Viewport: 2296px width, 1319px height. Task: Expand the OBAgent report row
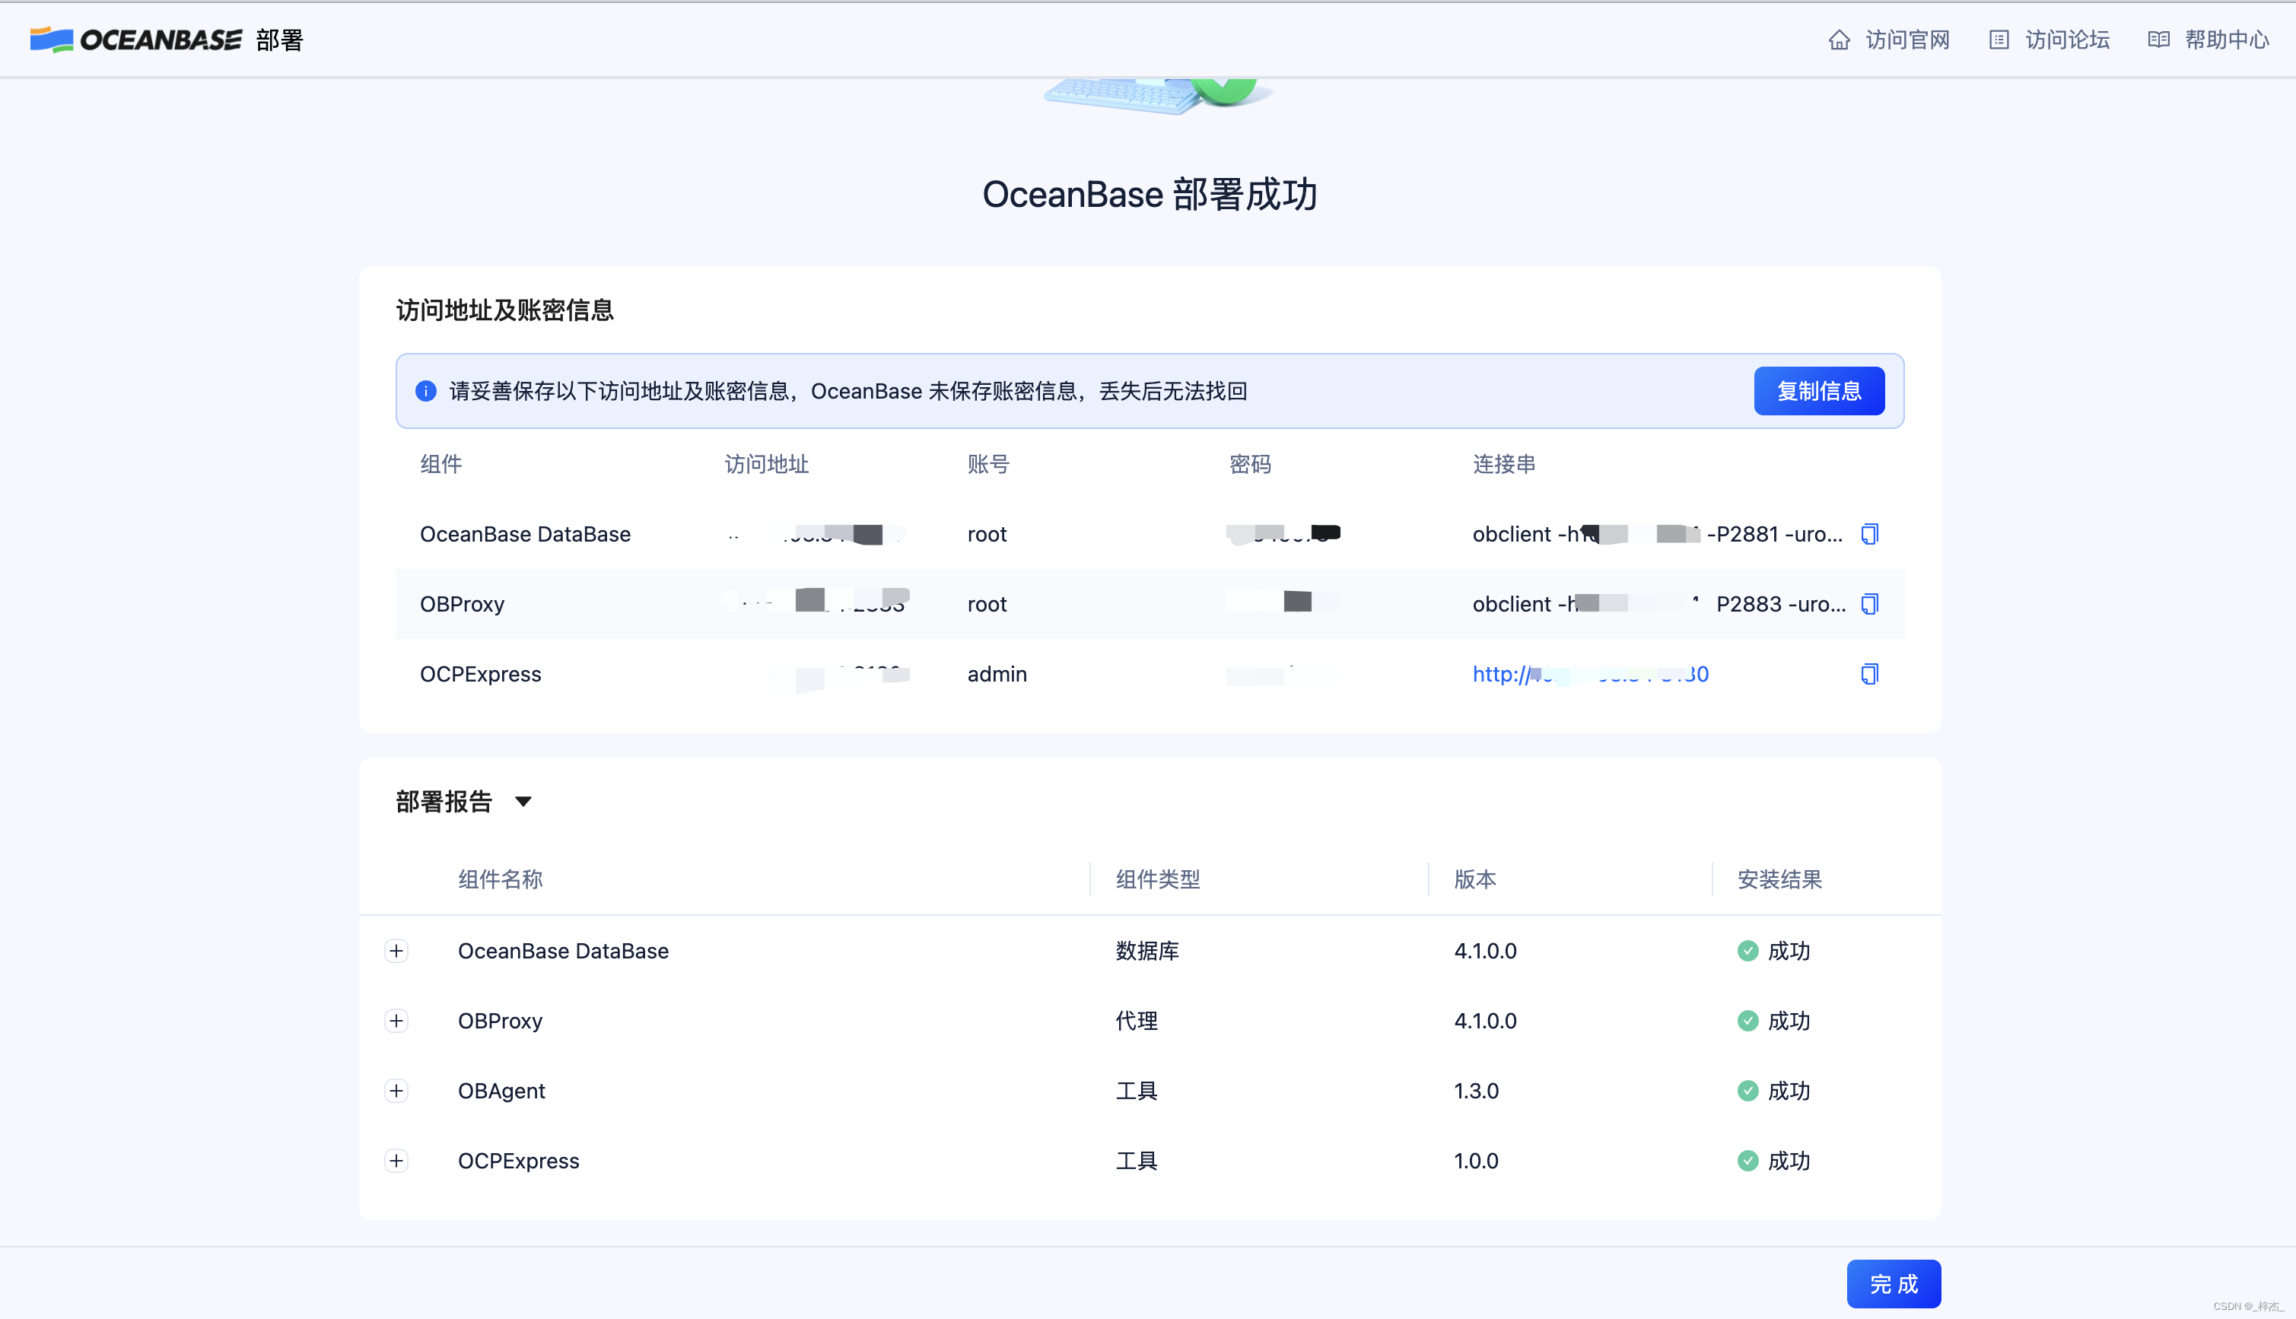point(396,1091)
